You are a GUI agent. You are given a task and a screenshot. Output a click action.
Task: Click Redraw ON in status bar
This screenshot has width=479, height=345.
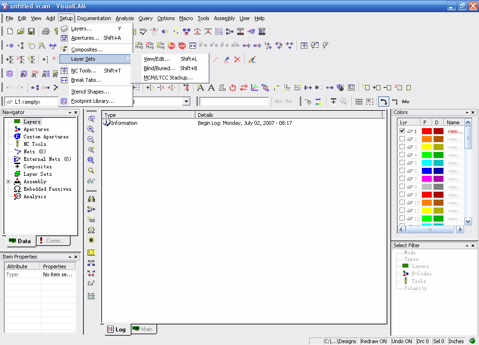[x=374, y=341]
